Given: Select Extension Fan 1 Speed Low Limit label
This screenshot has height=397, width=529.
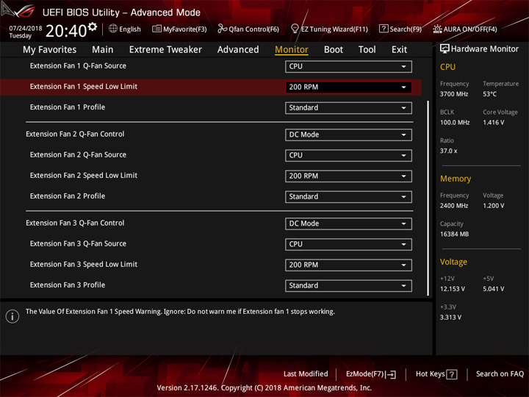Looking at the screenshot, I should pyautogui.click(x=84, y=87).
